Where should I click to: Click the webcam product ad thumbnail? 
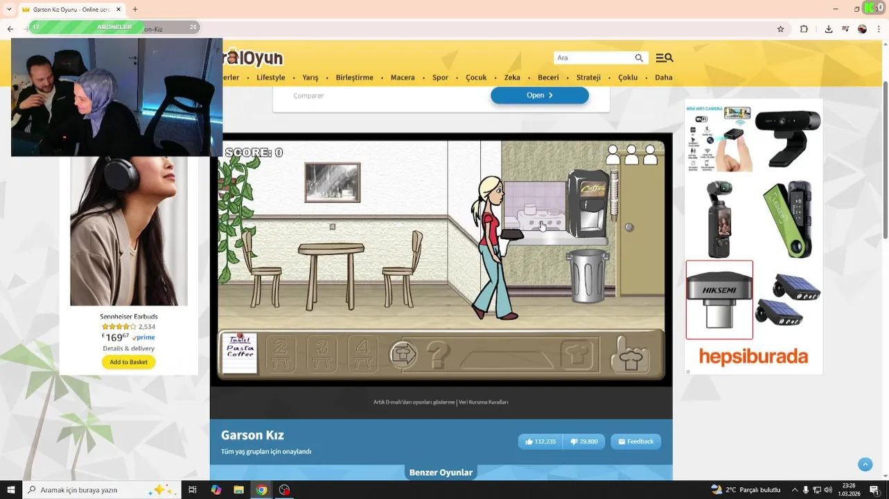pyautogui.click(x=788, y=138)
